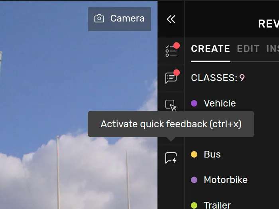The image size is (279, 209).
Task: Click the yellow Bus color dot
Action: (194, 154)
